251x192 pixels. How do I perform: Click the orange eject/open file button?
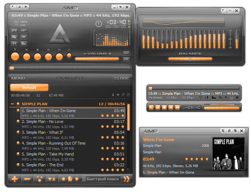click(x=69, y=56)
